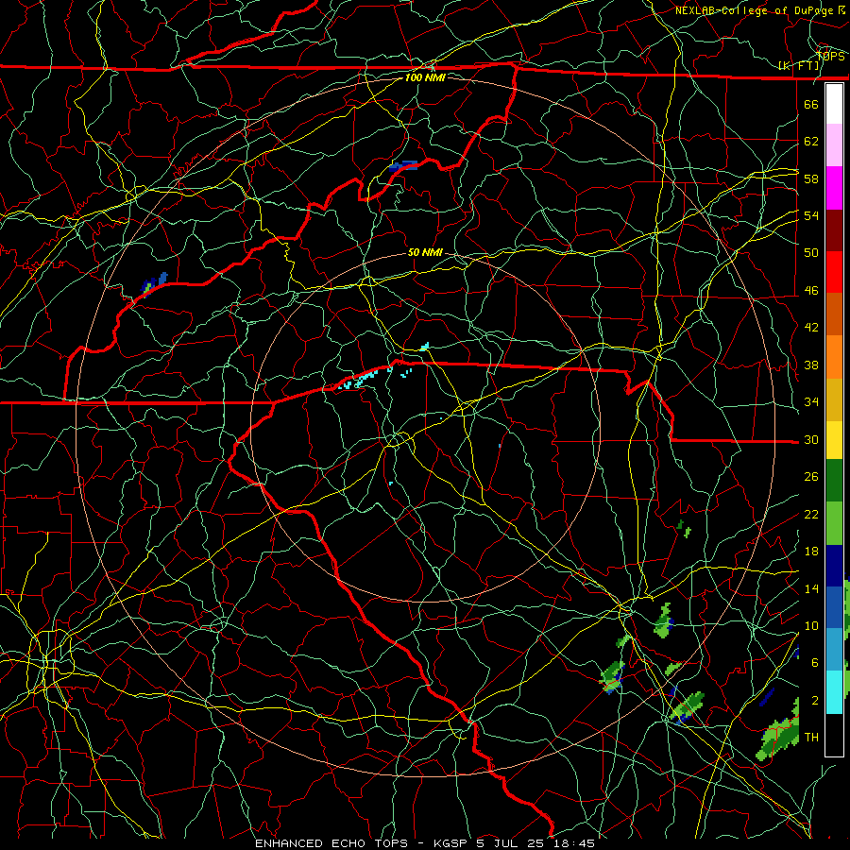
Task: Click the 34 legend value
Action: (x=811, y=402)
